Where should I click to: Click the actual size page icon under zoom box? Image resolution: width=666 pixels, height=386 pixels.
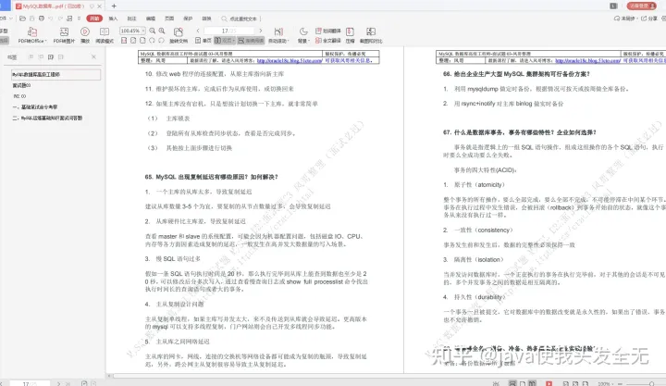(x=124, y=41)
